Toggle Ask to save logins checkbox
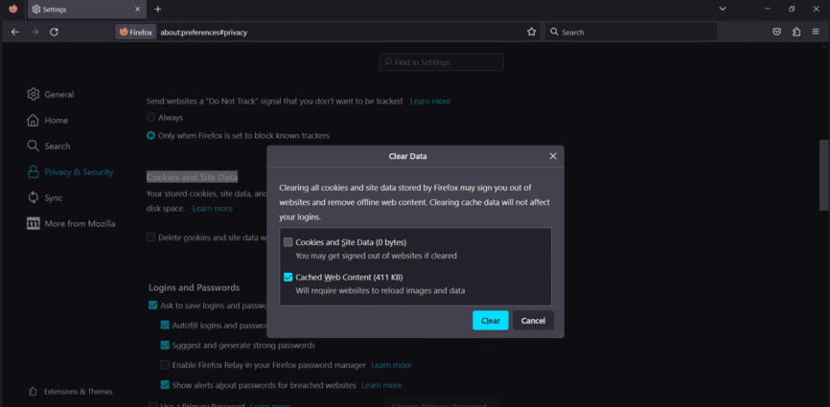The width and height of the screenshot is (830, 407). coord(153,305)
